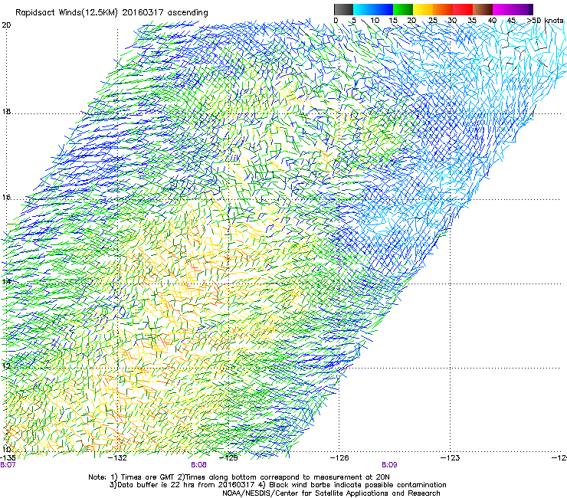Image resolution: width=567 pixels, height=498 pixels.
Task: Click the purple '8:07' time marker
Action: (8, 465)
